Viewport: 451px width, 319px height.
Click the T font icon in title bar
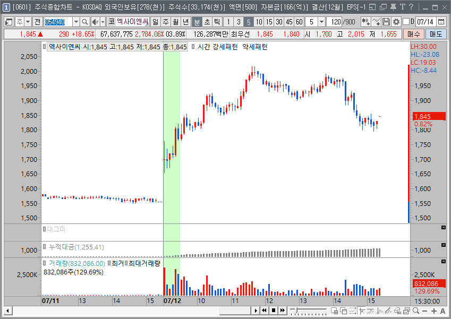402,7
